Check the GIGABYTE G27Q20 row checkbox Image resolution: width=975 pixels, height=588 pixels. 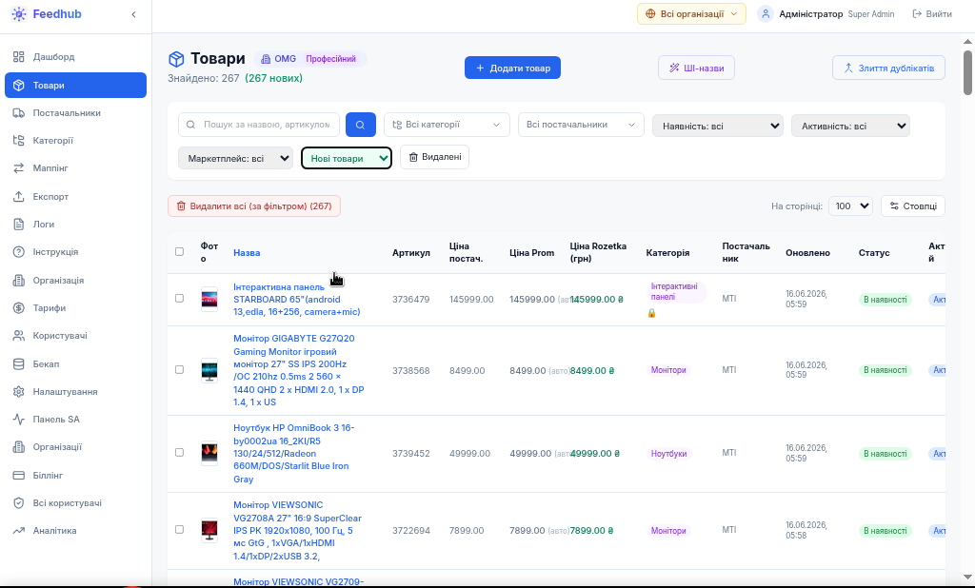(x=180, y=370)
